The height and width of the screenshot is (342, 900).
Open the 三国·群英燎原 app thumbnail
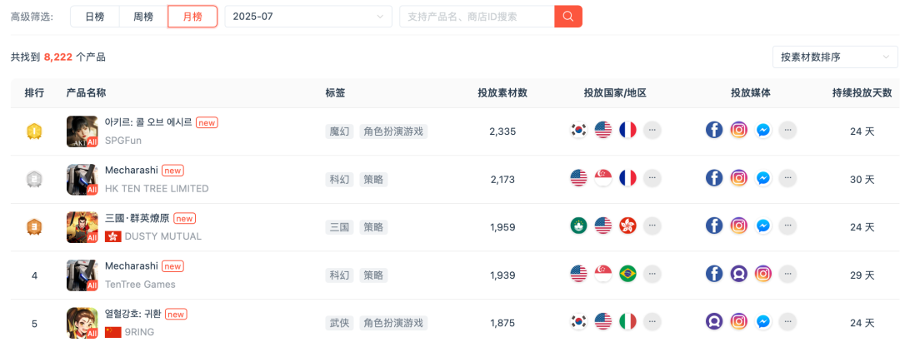82,226
